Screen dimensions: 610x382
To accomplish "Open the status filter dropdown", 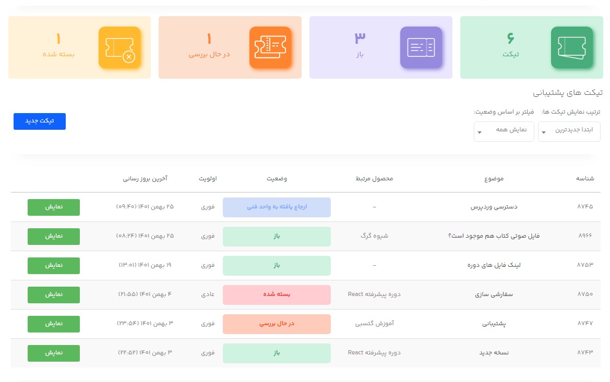I will point(504,131).
